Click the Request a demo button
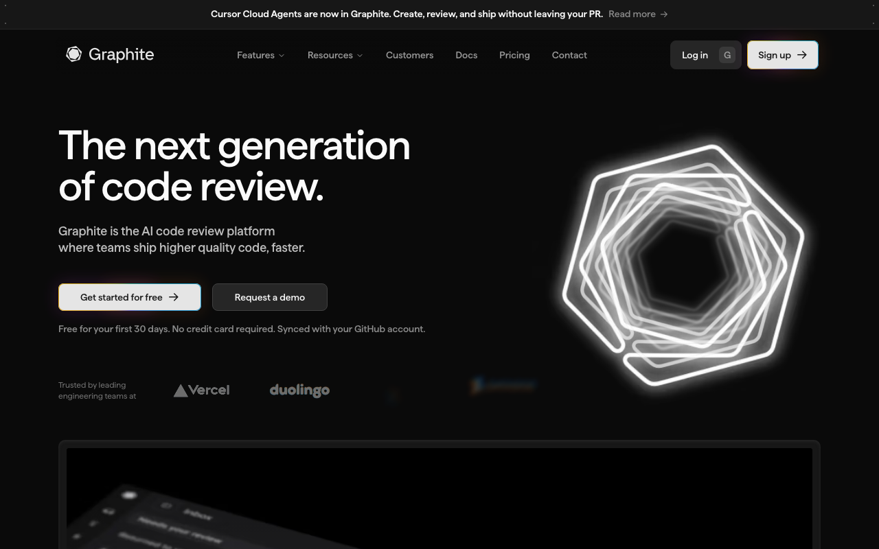 [x=269, y=297]
